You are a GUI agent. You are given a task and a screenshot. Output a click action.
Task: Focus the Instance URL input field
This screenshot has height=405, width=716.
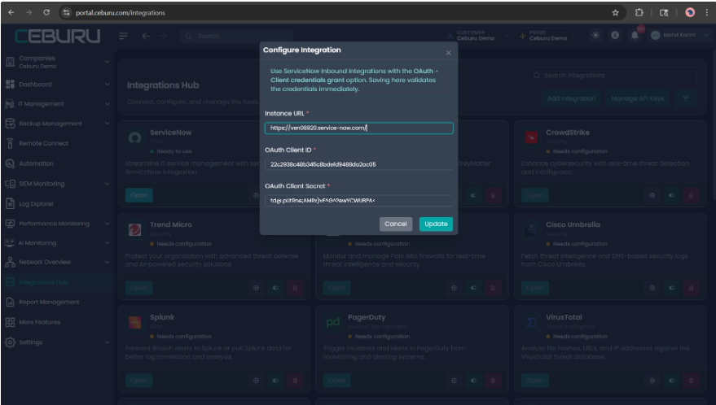coord(359,128)
